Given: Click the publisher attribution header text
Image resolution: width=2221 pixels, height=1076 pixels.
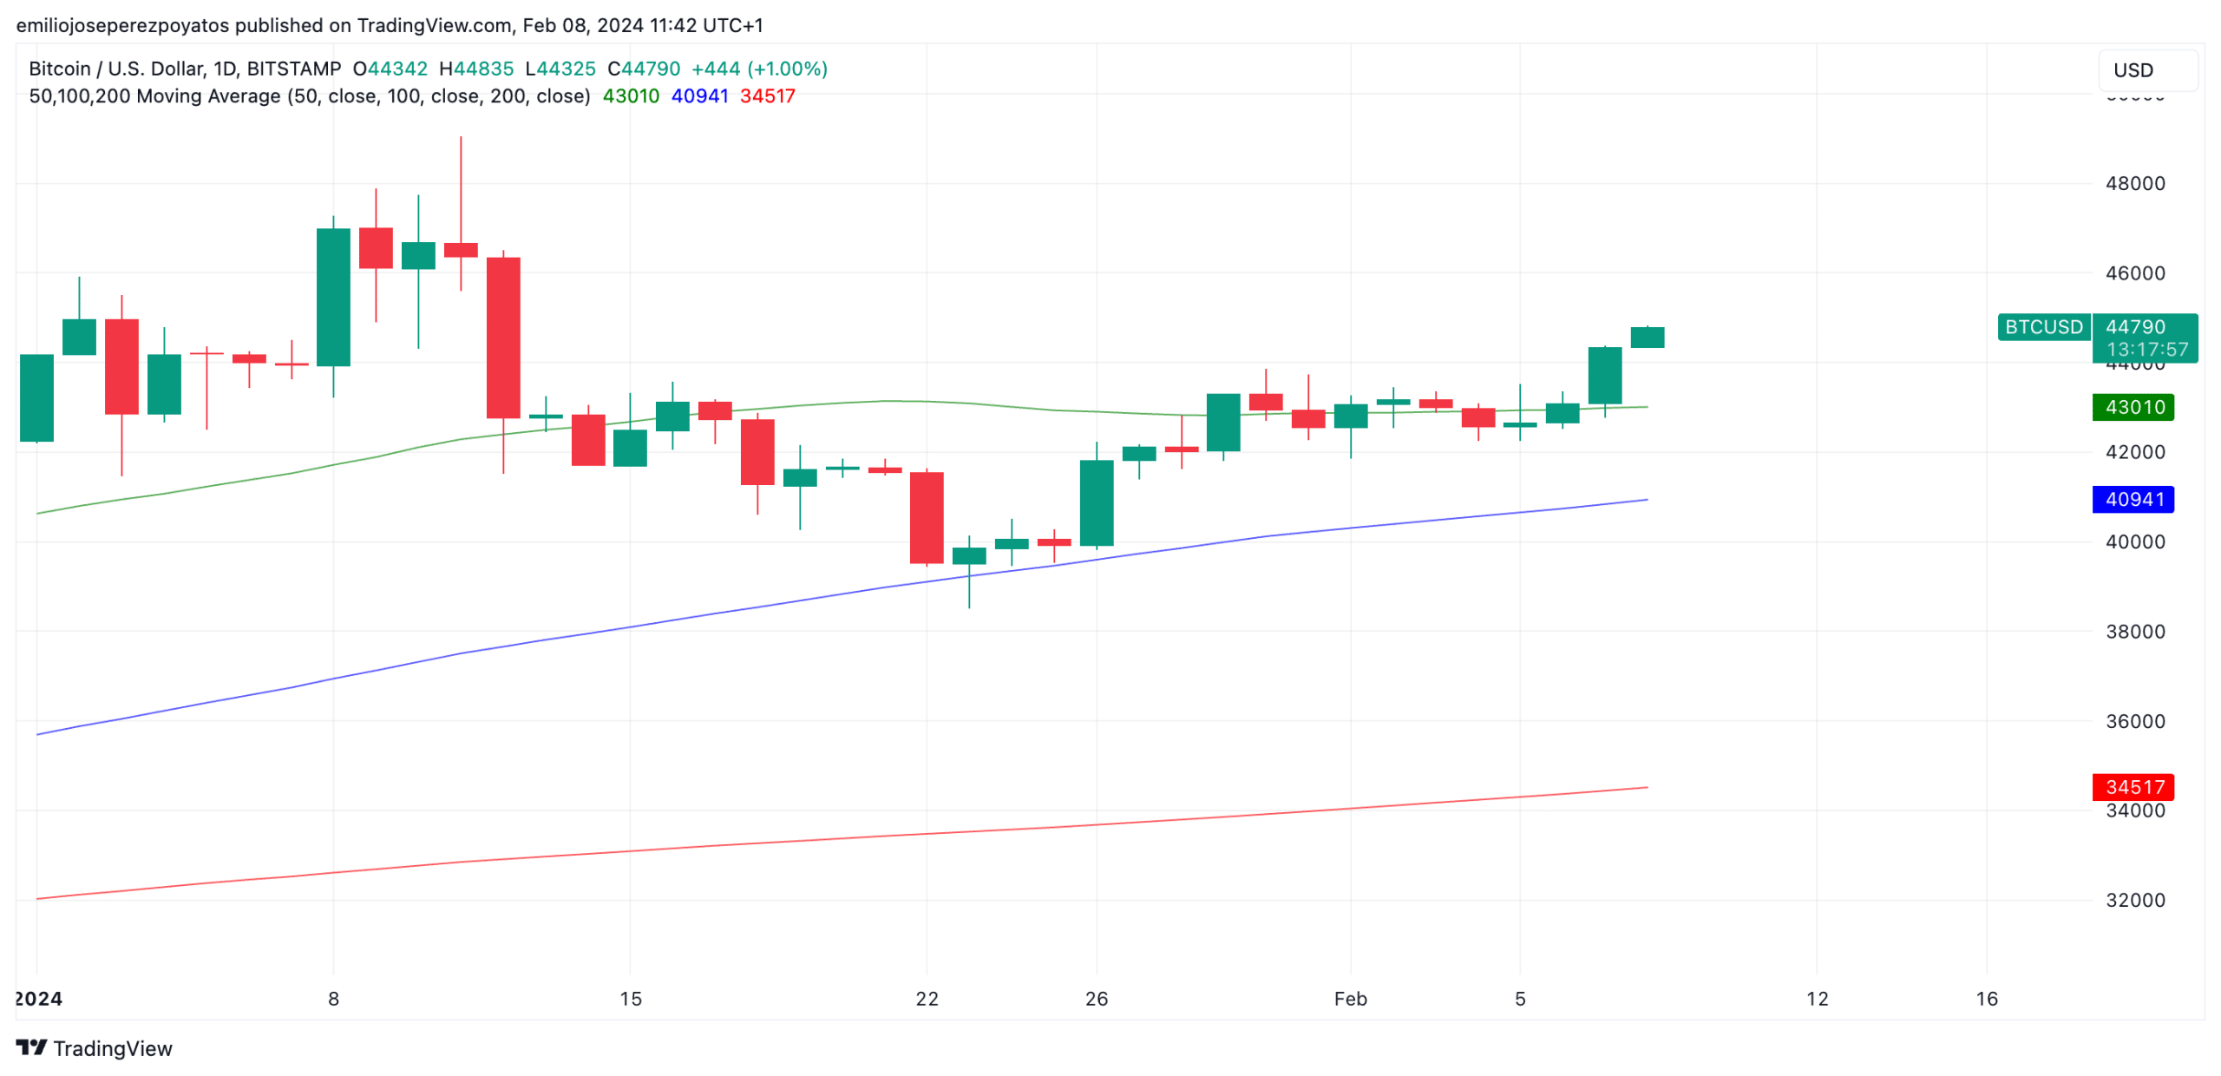Looking at the screenshot, I should (x=390, y=25).
